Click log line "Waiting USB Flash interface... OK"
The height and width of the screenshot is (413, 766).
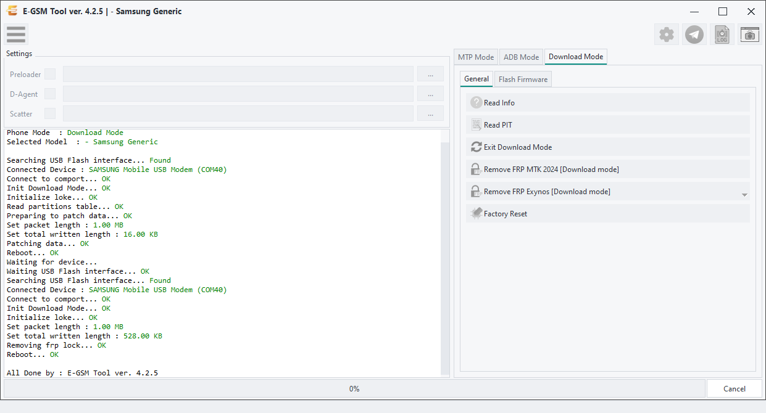click(78, 271)
